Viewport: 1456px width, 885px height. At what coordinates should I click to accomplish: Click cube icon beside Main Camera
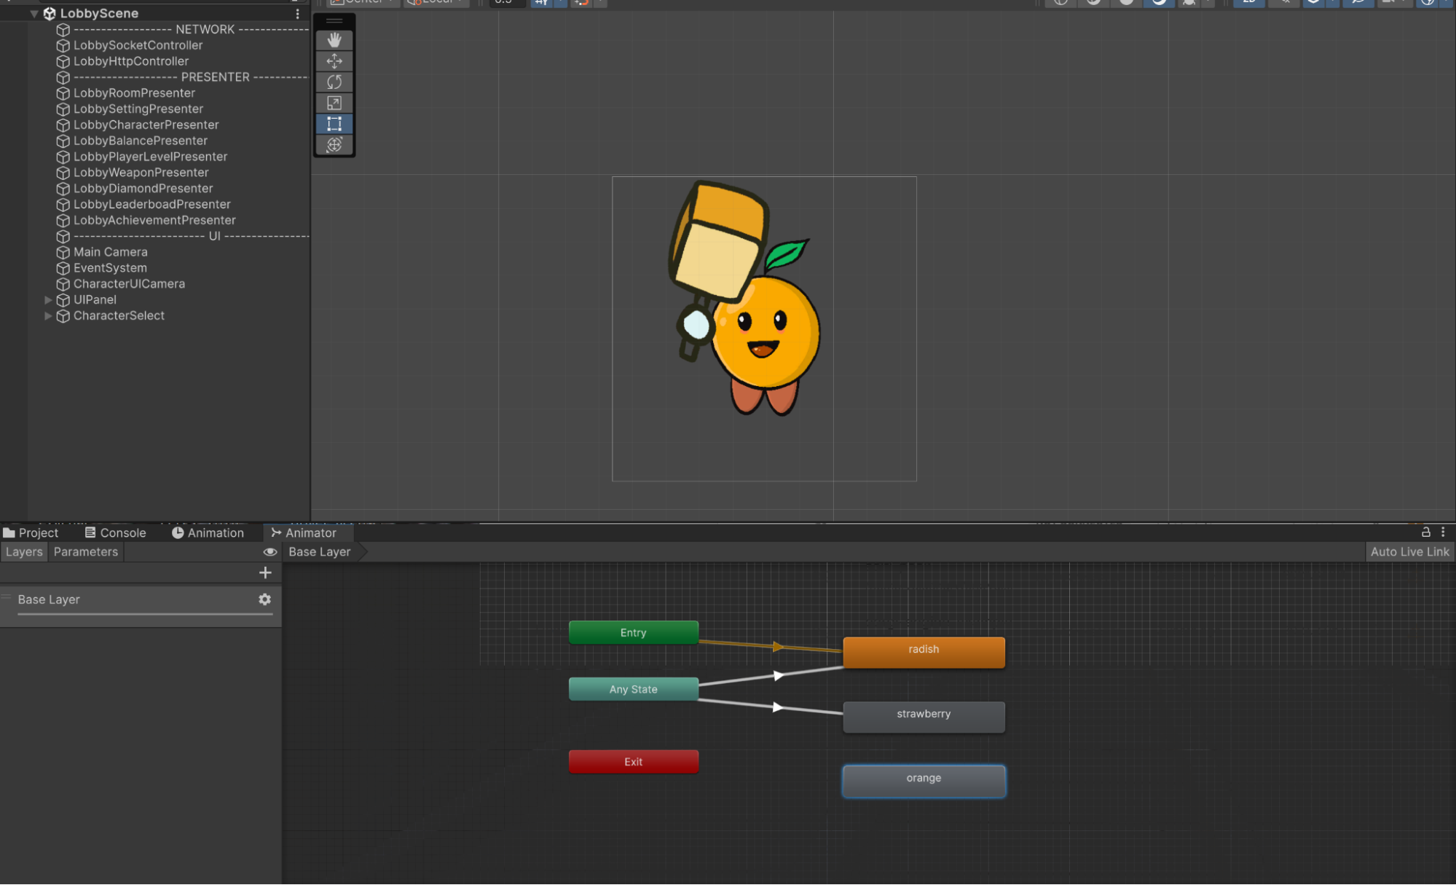click(x=63, y=253)
